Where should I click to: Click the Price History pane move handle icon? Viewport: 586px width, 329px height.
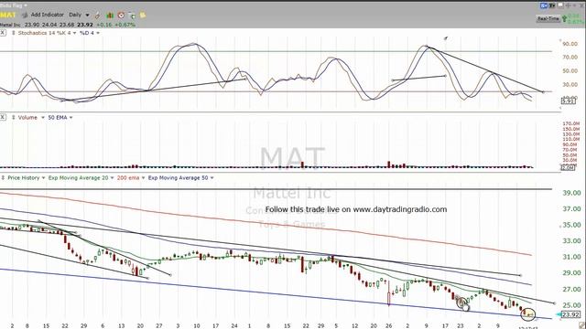3,177
